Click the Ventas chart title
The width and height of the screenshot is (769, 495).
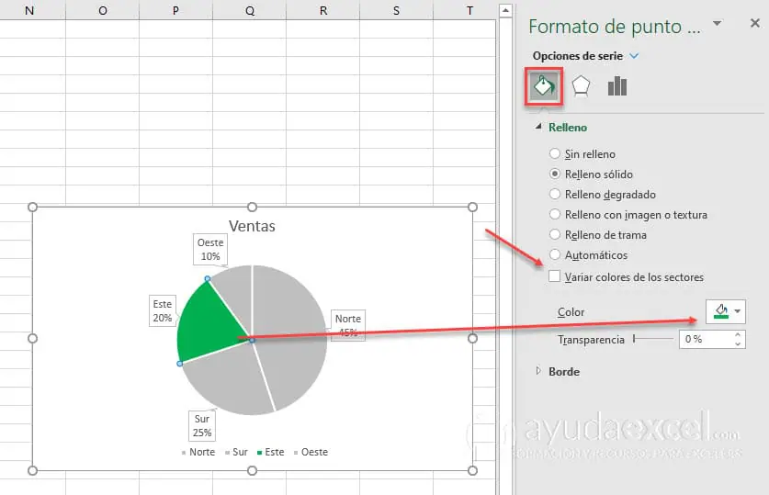[252, 226]
